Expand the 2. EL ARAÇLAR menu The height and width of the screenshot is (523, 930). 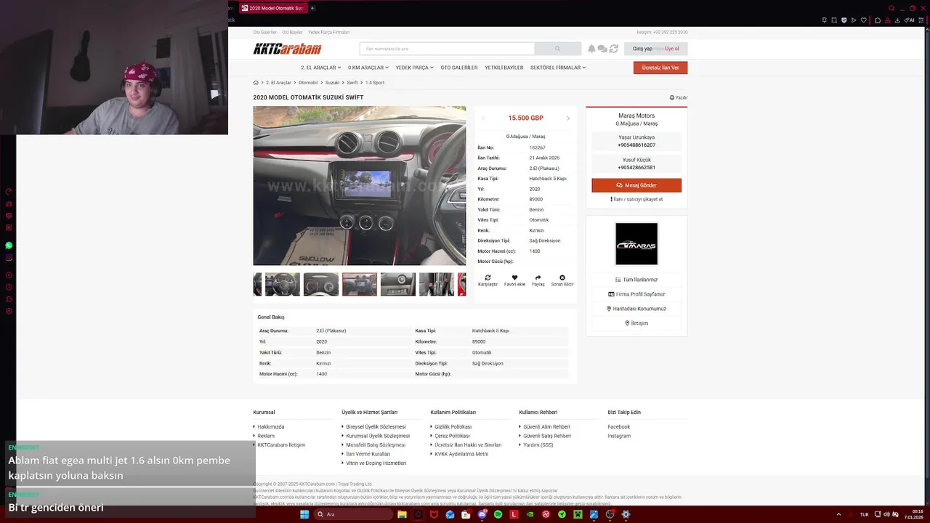(x=321, y=68)
